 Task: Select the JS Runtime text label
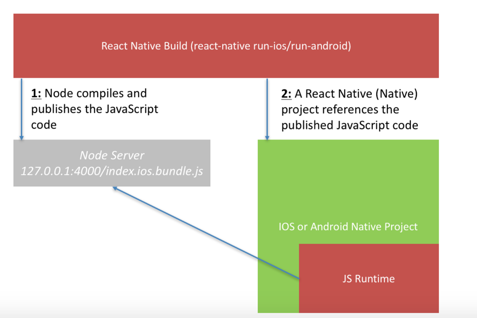pyautogui.click(x=368, y=279)
